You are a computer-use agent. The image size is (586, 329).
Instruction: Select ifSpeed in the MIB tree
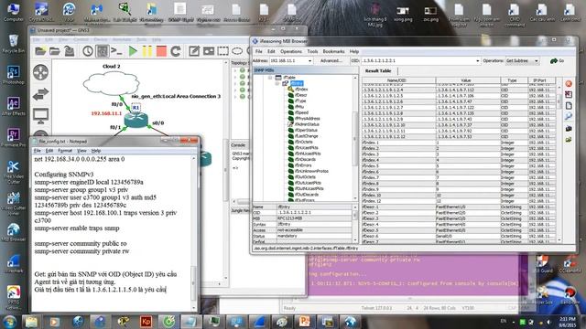(x=301, y=112)
